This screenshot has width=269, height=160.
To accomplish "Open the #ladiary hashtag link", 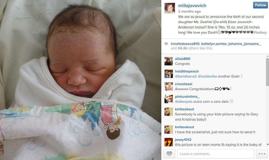I will [260, 32].
